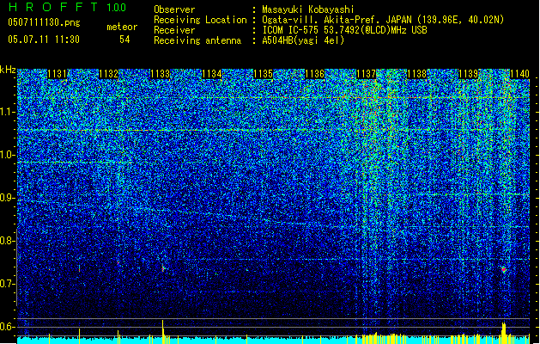Click the kHz axis unit label

(8, 70)
